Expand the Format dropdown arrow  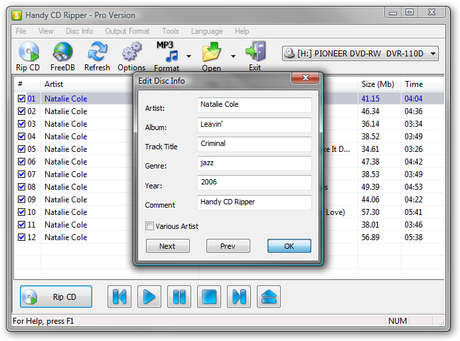(x=189, y=56)
